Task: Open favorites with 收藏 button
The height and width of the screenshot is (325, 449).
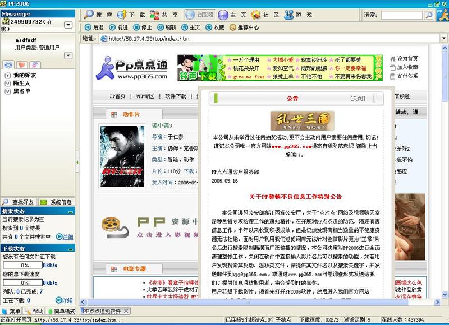Action: tap(215, 27)
